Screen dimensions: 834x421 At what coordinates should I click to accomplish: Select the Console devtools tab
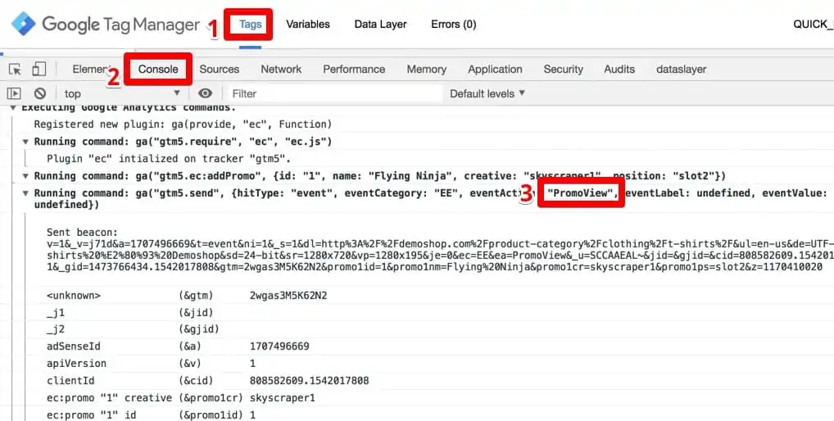tap(158, 70)
